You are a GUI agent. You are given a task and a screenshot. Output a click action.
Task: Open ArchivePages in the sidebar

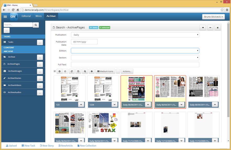(x=14, y=64)
